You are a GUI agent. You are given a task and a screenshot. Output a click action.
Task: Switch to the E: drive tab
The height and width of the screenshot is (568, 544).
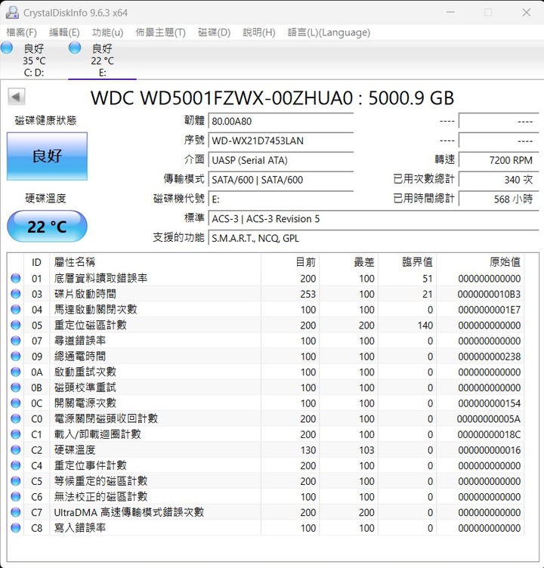click(x=102, y=60)
